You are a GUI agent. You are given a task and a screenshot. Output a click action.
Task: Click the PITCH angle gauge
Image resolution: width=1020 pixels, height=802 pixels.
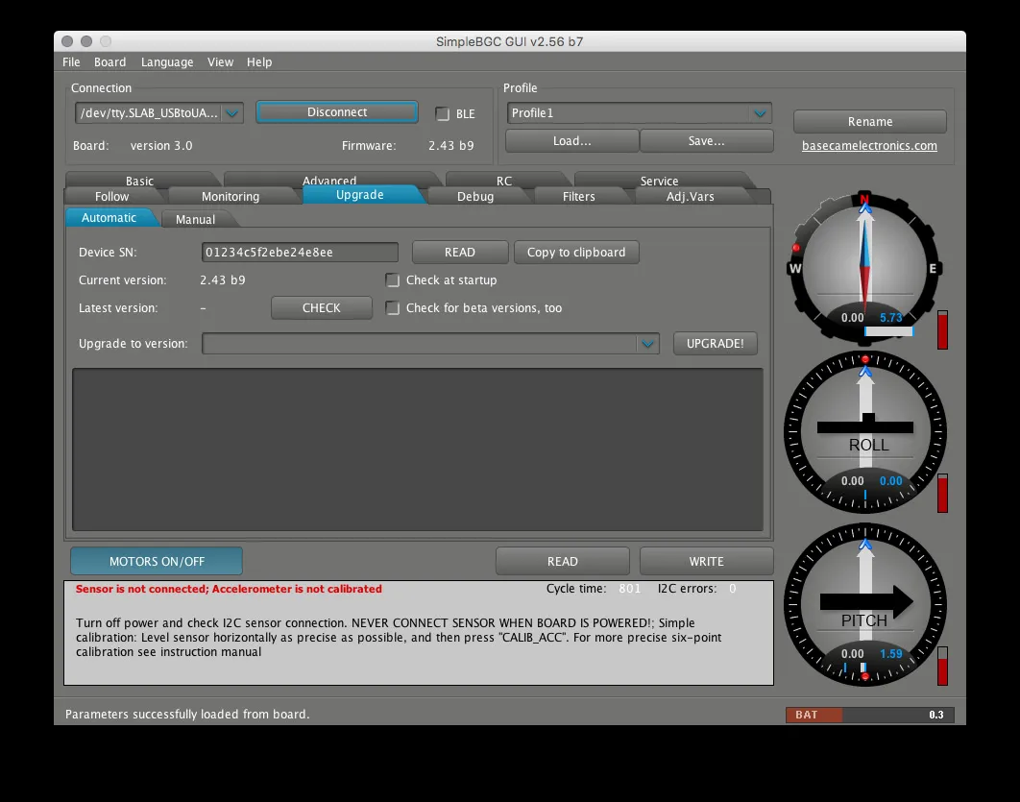coord(864,603)
